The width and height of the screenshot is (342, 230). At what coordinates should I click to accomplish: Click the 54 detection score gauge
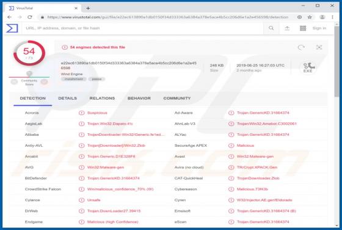point(29,53)
